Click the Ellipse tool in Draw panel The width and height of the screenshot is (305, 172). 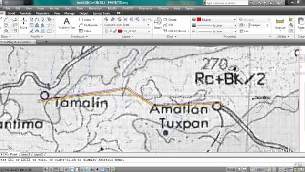pyautogui.click(x=6, y=31)
